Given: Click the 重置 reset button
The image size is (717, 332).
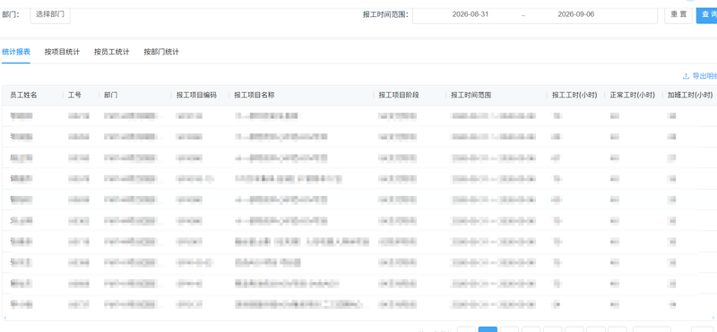Looking at the screenshot, I should (678, 14).
